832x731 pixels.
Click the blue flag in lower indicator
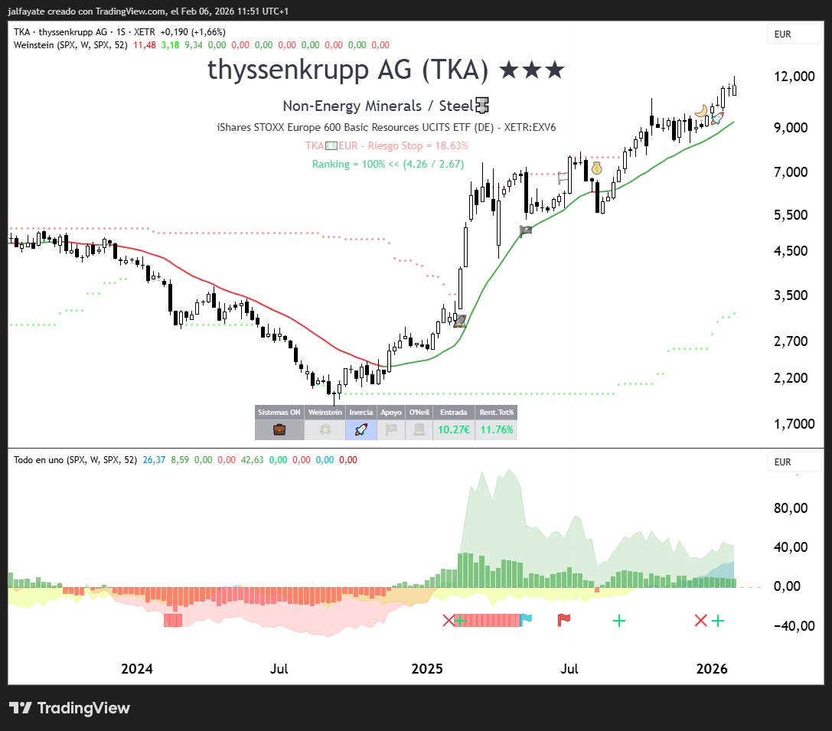click(526, 618)
